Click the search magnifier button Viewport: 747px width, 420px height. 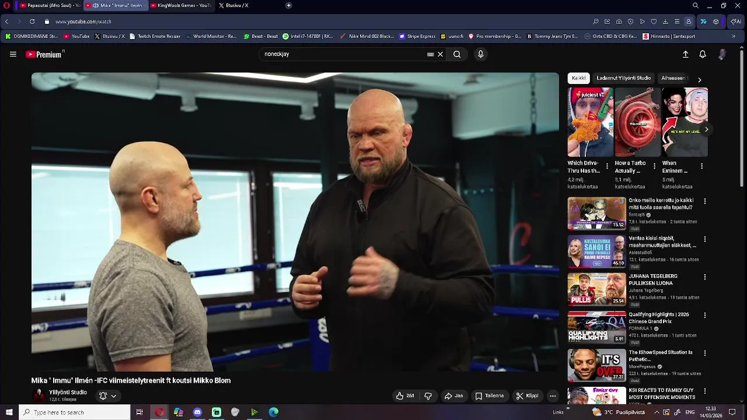click(457, 54)
